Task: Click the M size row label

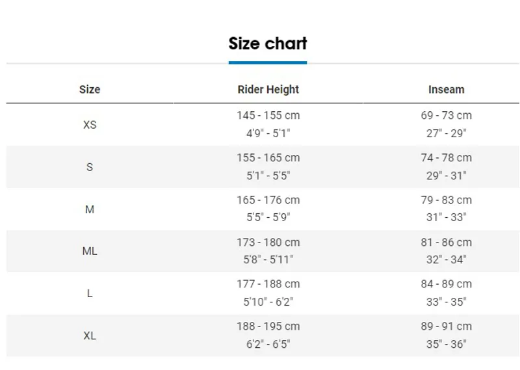Action: click(x=90, y=209)
